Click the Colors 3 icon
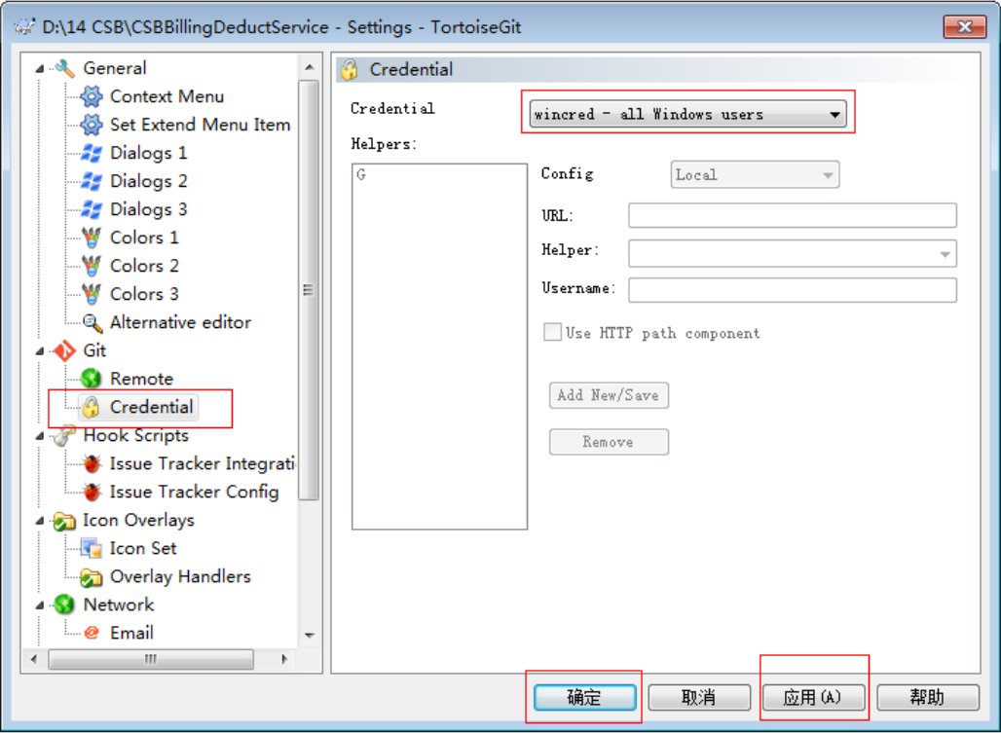Screen dimensions: 1001x733 click(92, 293)
